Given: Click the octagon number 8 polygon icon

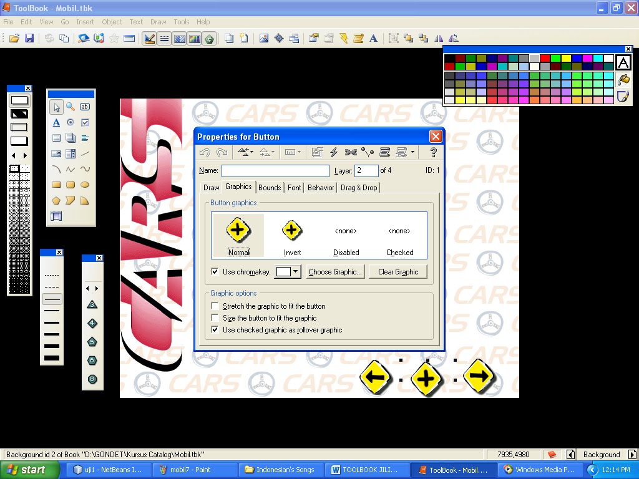Looking at the screenshot, I should point(92,379).
